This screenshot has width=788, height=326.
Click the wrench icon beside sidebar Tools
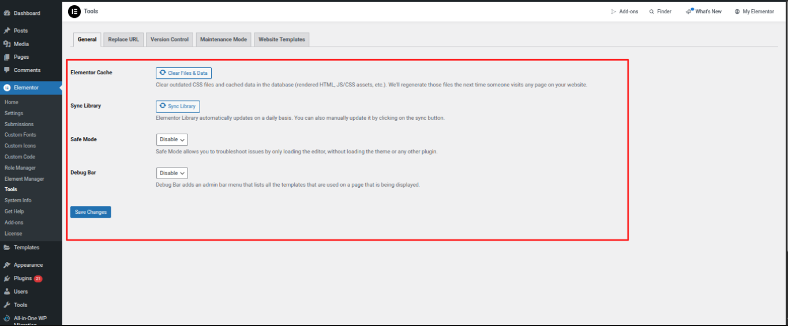click(7, 305)
